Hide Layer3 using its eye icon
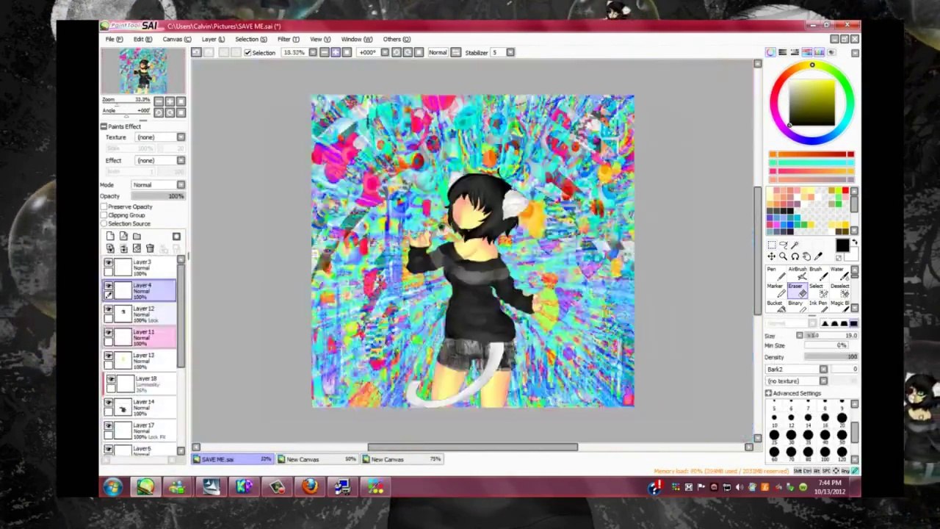Viewport: 940px width, 529px height. coord(109,263)
